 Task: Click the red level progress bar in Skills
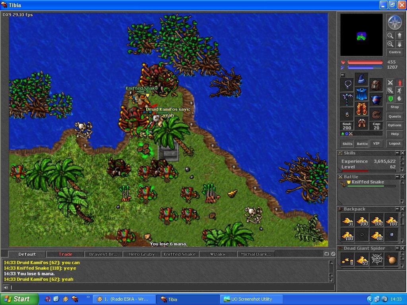point(368,171)
